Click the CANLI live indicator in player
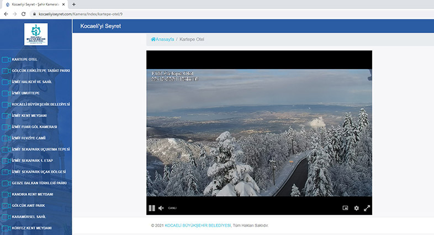 pos(172,208)
